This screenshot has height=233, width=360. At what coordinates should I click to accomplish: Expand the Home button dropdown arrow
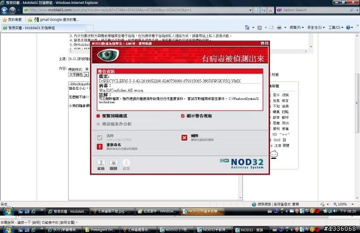pos(253,28)
